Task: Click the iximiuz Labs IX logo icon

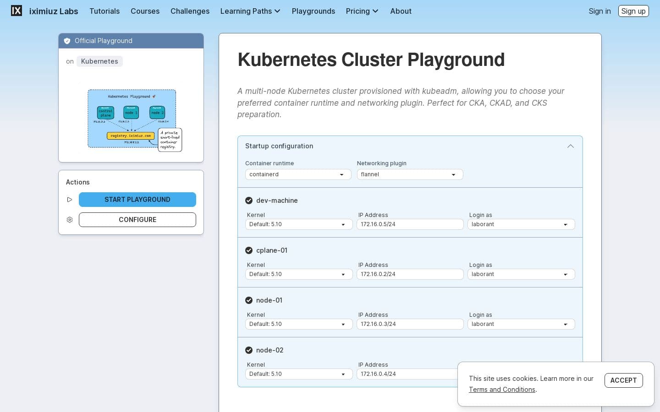Action: click(16, 11)
